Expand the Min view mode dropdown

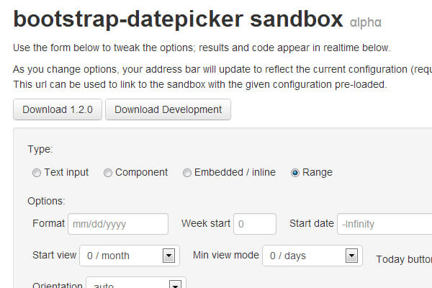point(311,255)
